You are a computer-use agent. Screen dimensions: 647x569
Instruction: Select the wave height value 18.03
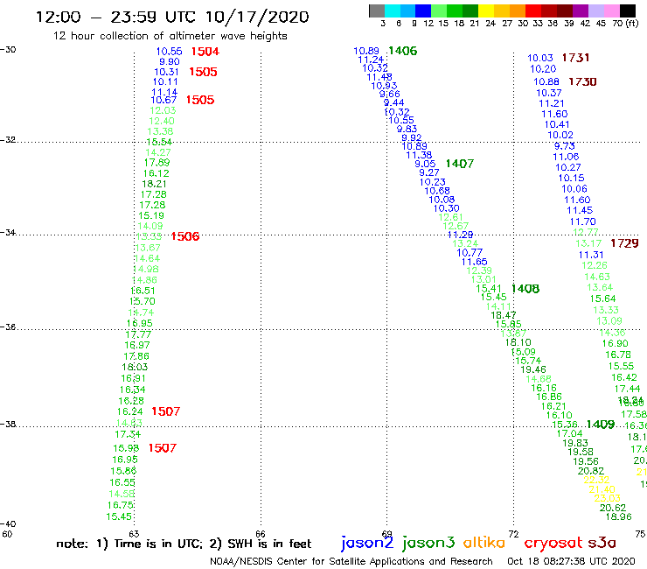pos(135,367)
